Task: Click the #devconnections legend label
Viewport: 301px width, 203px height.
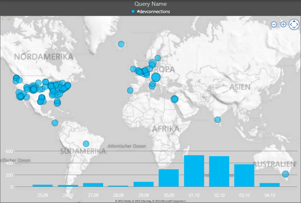Action: pyautogui.click(x=153, y=12)
